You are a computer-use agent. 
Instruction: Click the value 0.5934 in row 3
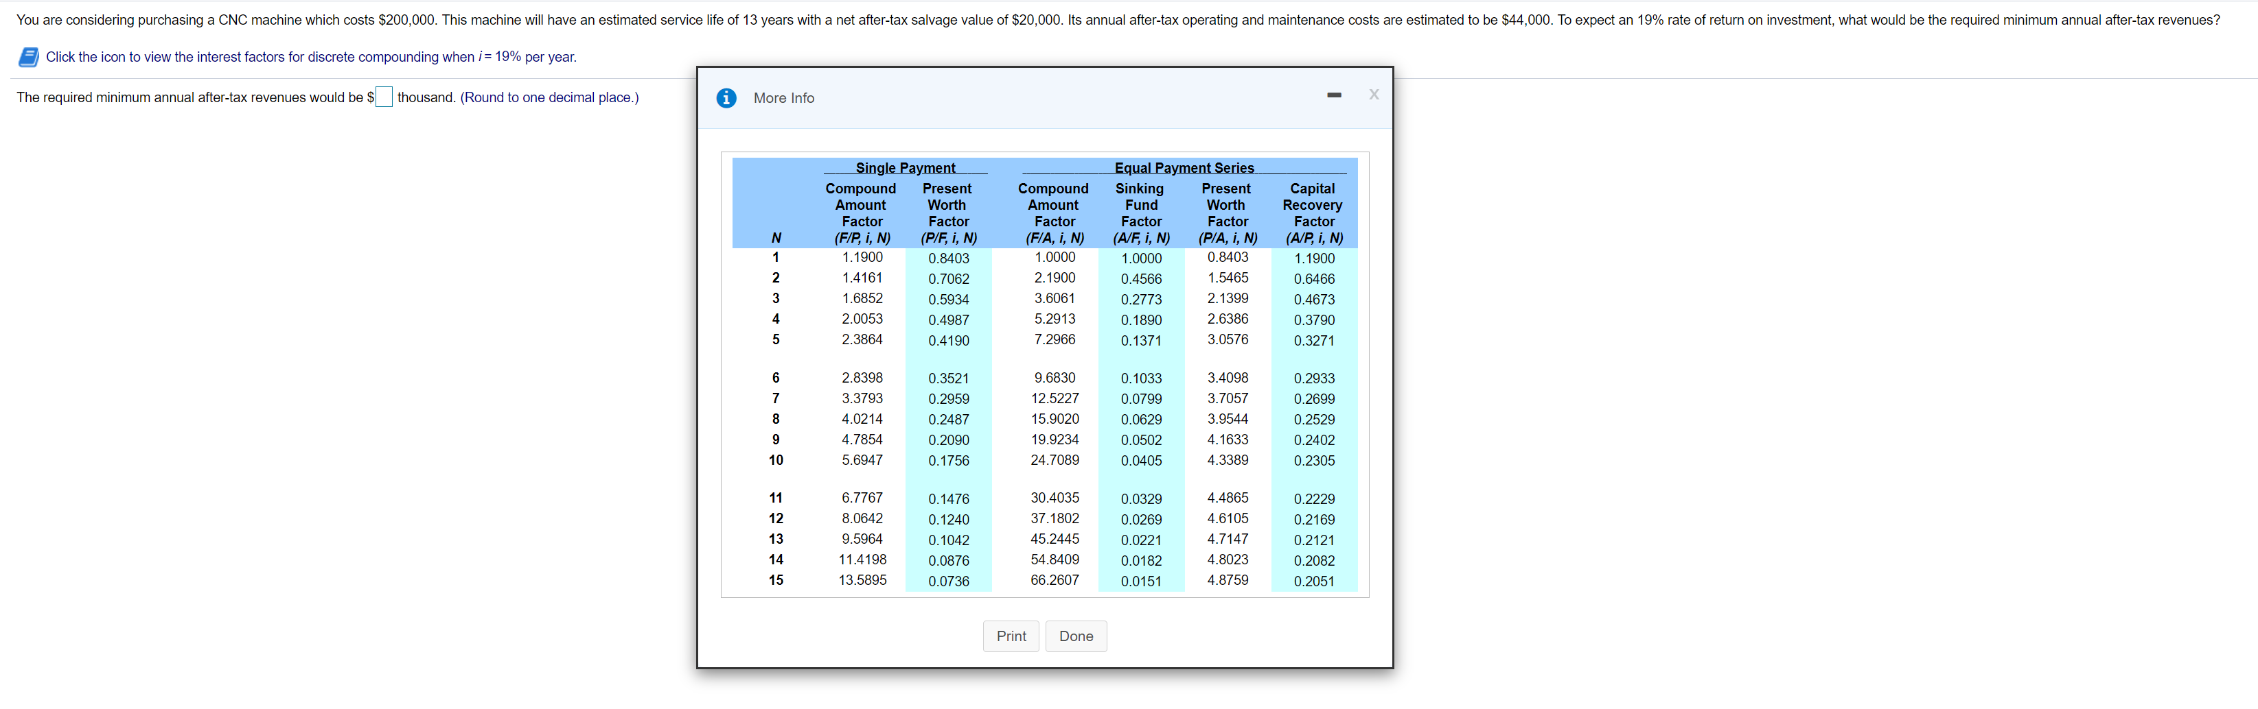(948, 300)
